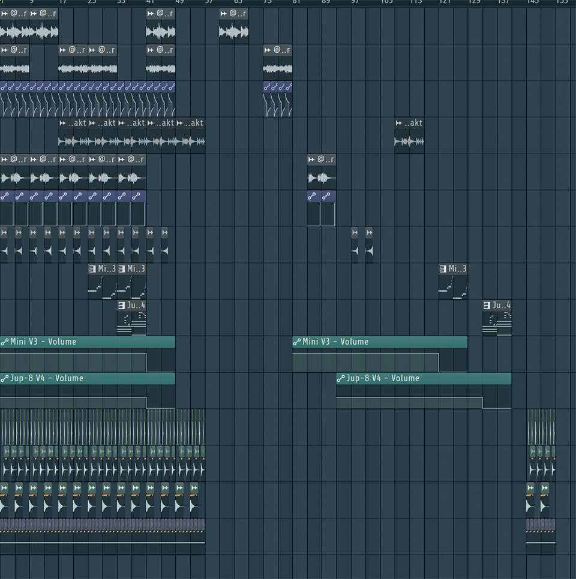This screenshot has width=576, height=579.
Task: Click automation icon of Mini V3 - Volume clip at bar 1
Action: (4, 342)
